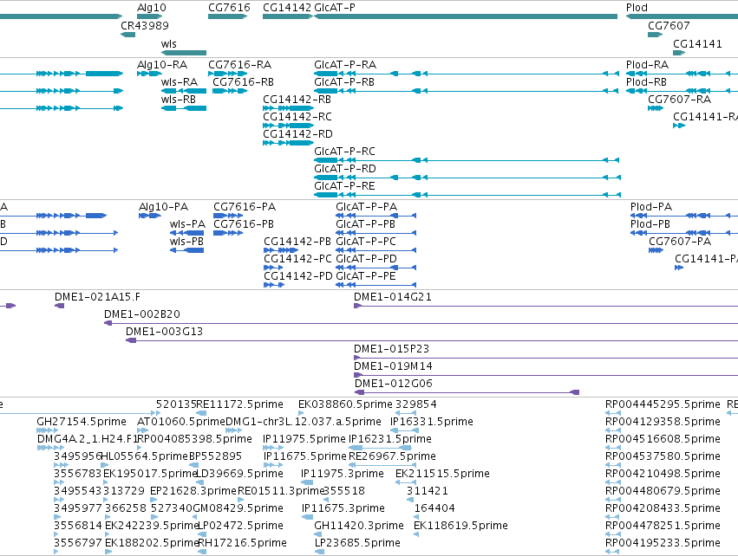Select the DME1-014G21 clone label
Image resolution: width=738 pixels, height=556 pixels.
click(393, 297)
